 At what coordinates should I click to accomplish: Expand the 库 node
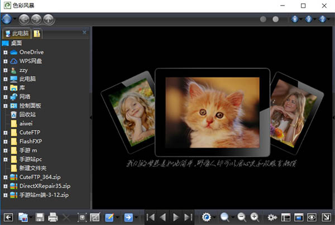6,88
